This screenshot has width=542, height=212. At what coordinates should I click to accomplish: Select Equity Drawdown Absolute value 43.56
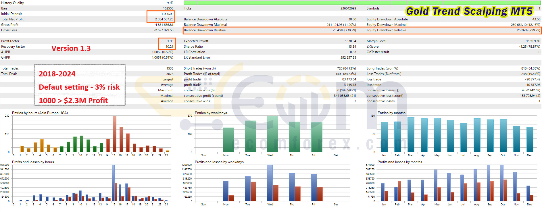click(x=536, y=19)
